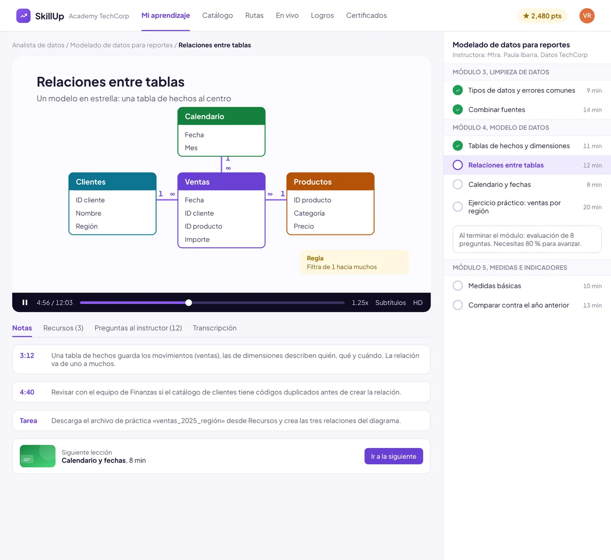
Task: Open playback speed 1.25x menu
Action: (360, 303)
